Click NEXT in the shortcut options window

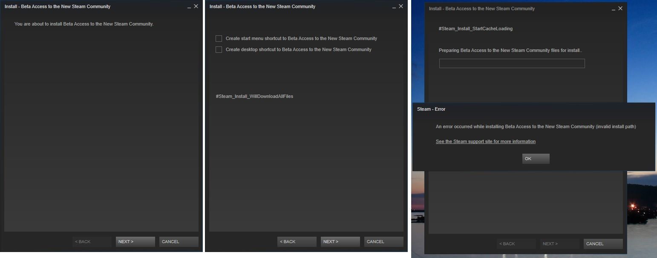pyautogui.click(x=340, y=242)
